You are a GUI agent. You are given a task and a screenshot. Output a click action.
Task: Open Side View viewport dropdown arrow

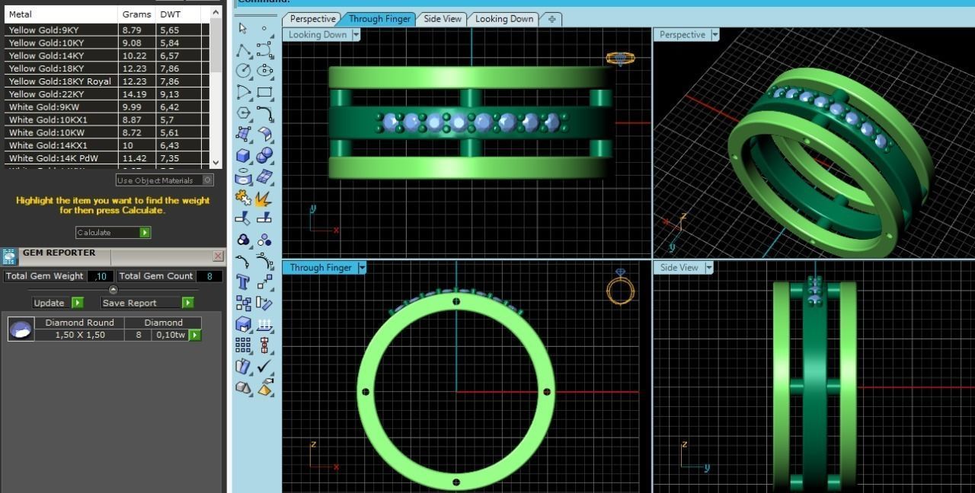708,268
